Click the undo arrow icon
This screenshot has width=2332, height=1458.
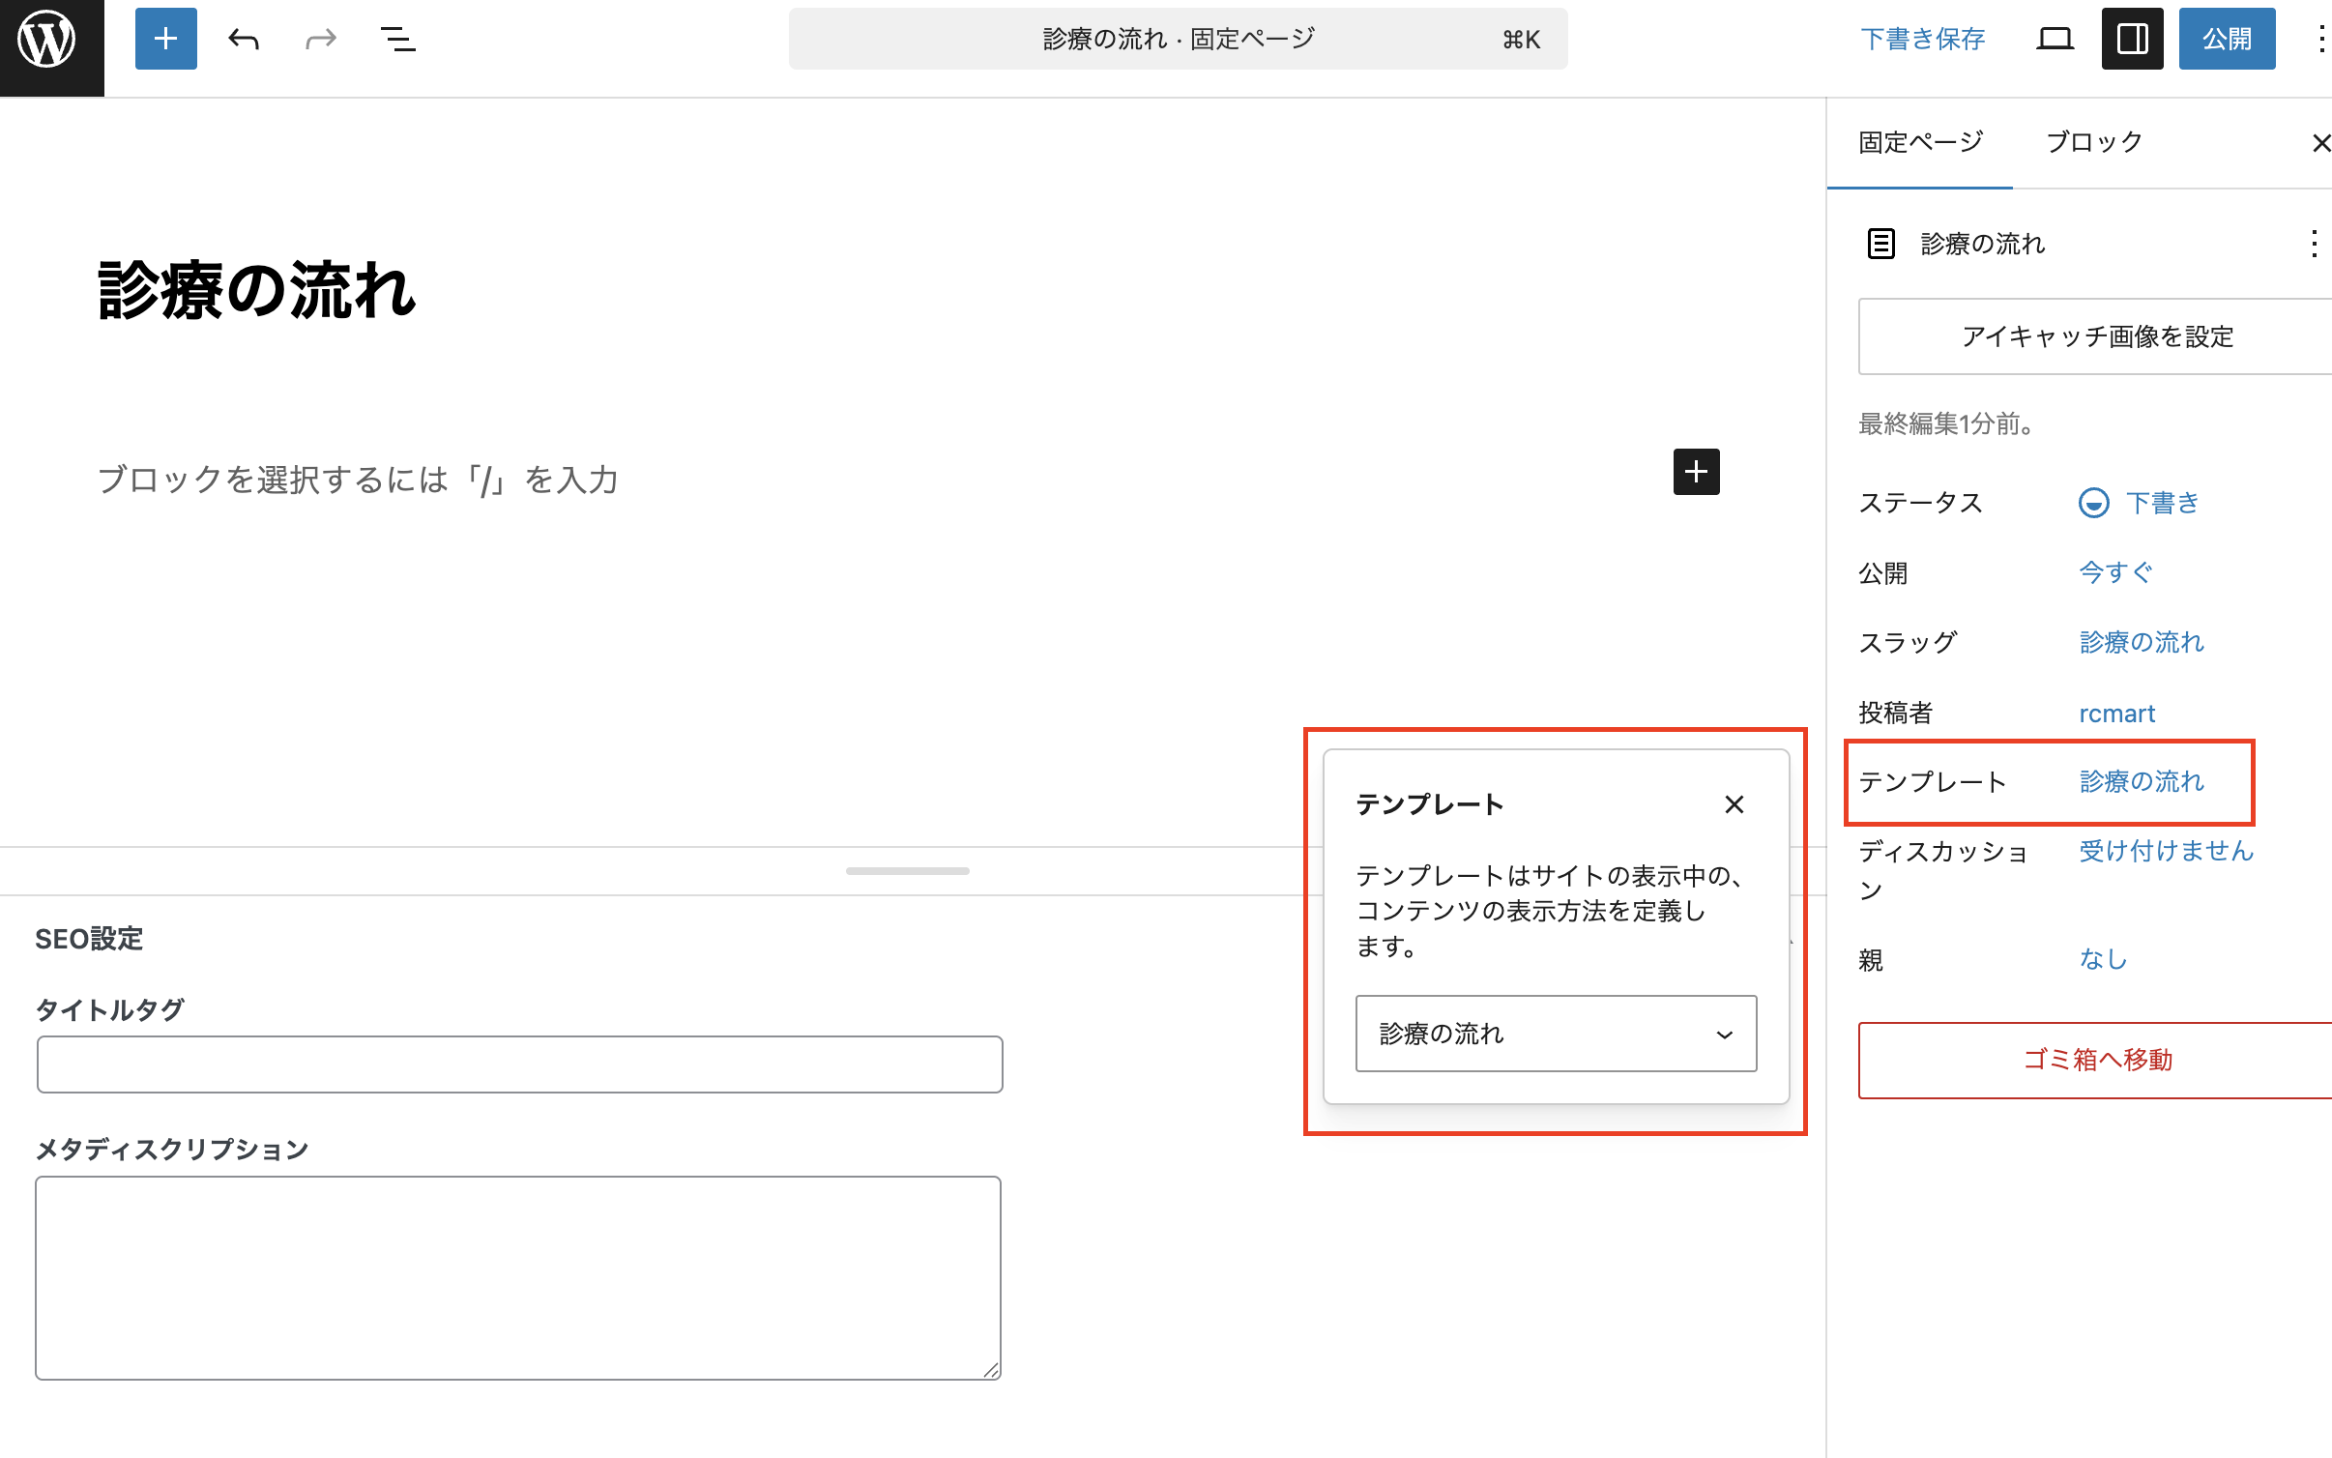244,40
